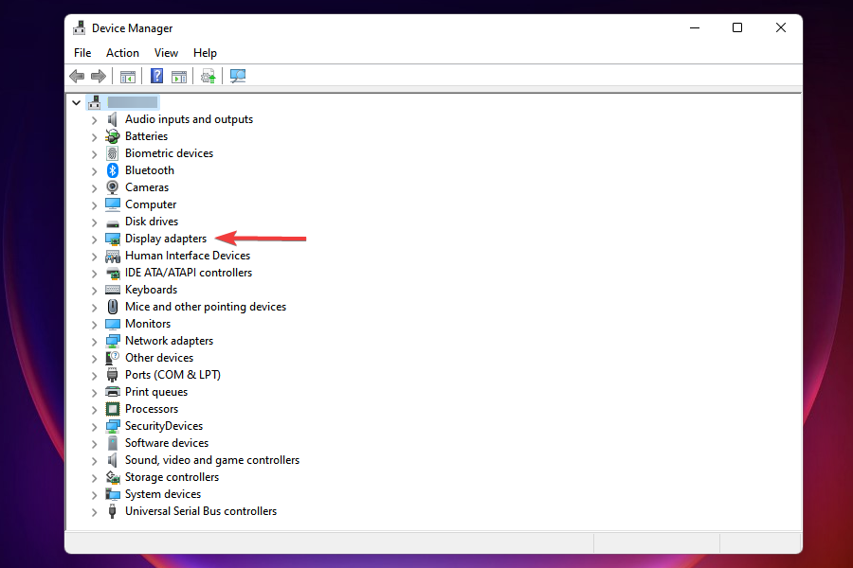Select the Keyboards label
Viewport: 853px width, 568px height.
[x=152, y=290]
